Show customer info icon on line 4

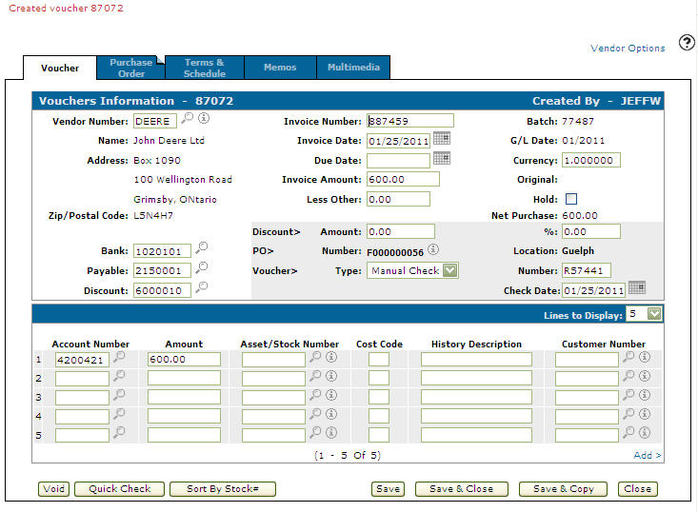(645, 414)
